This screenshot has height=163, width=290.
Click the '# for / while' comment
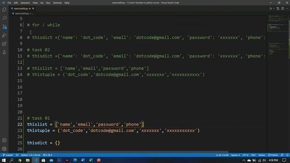(x=43, y=25)
